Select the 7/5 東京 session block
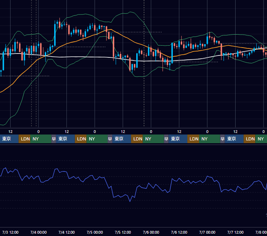Screen dimensions: 267x236 click(122, 139)
